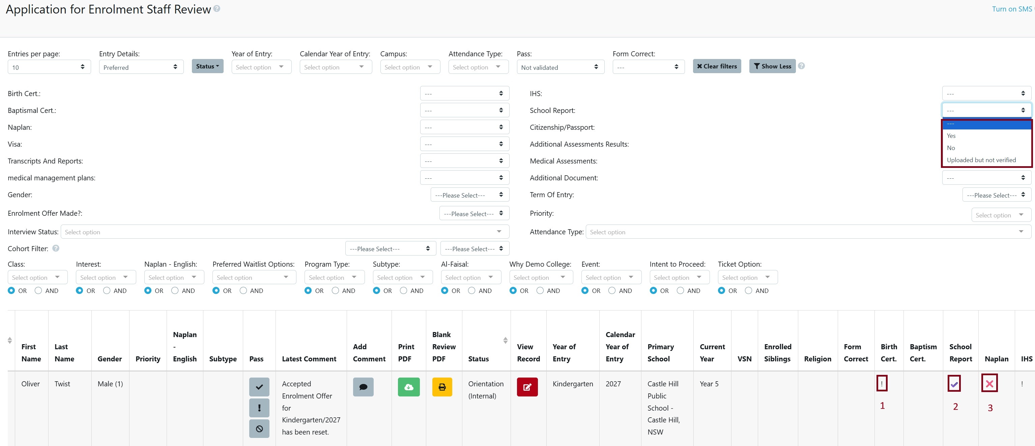Click the help question mark next to Cohort Filter
Image resolution: width=1035 pixels, height=446 pixels.
(55, 248)
